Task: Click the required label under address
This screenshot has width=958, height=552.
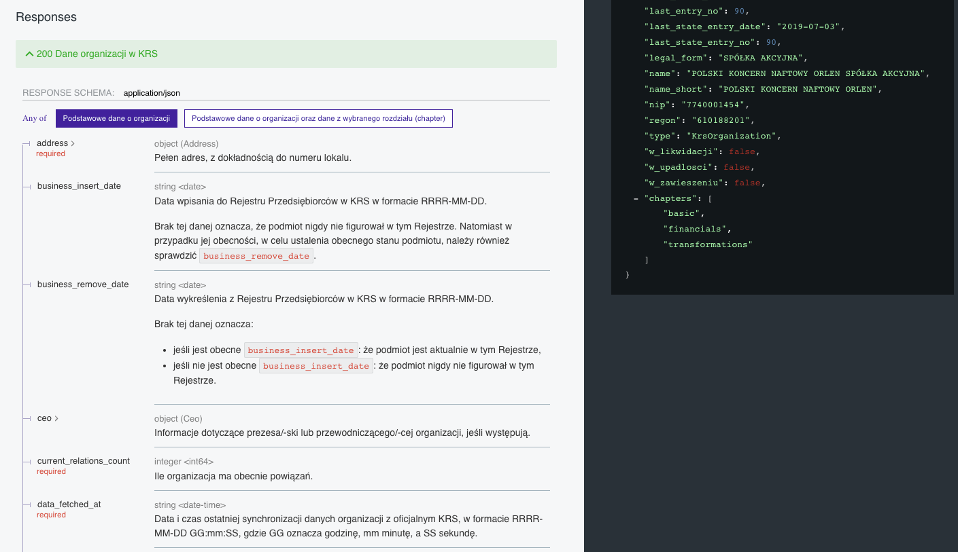Action: pos(51,153)
